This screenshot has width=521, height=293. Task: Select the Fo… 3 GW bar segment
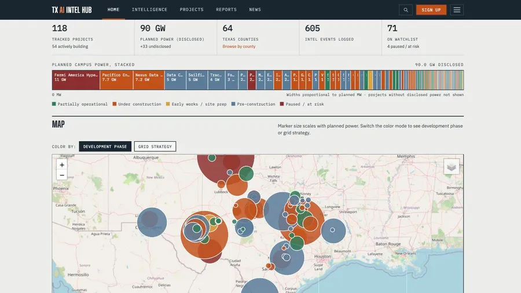(232, 80)
